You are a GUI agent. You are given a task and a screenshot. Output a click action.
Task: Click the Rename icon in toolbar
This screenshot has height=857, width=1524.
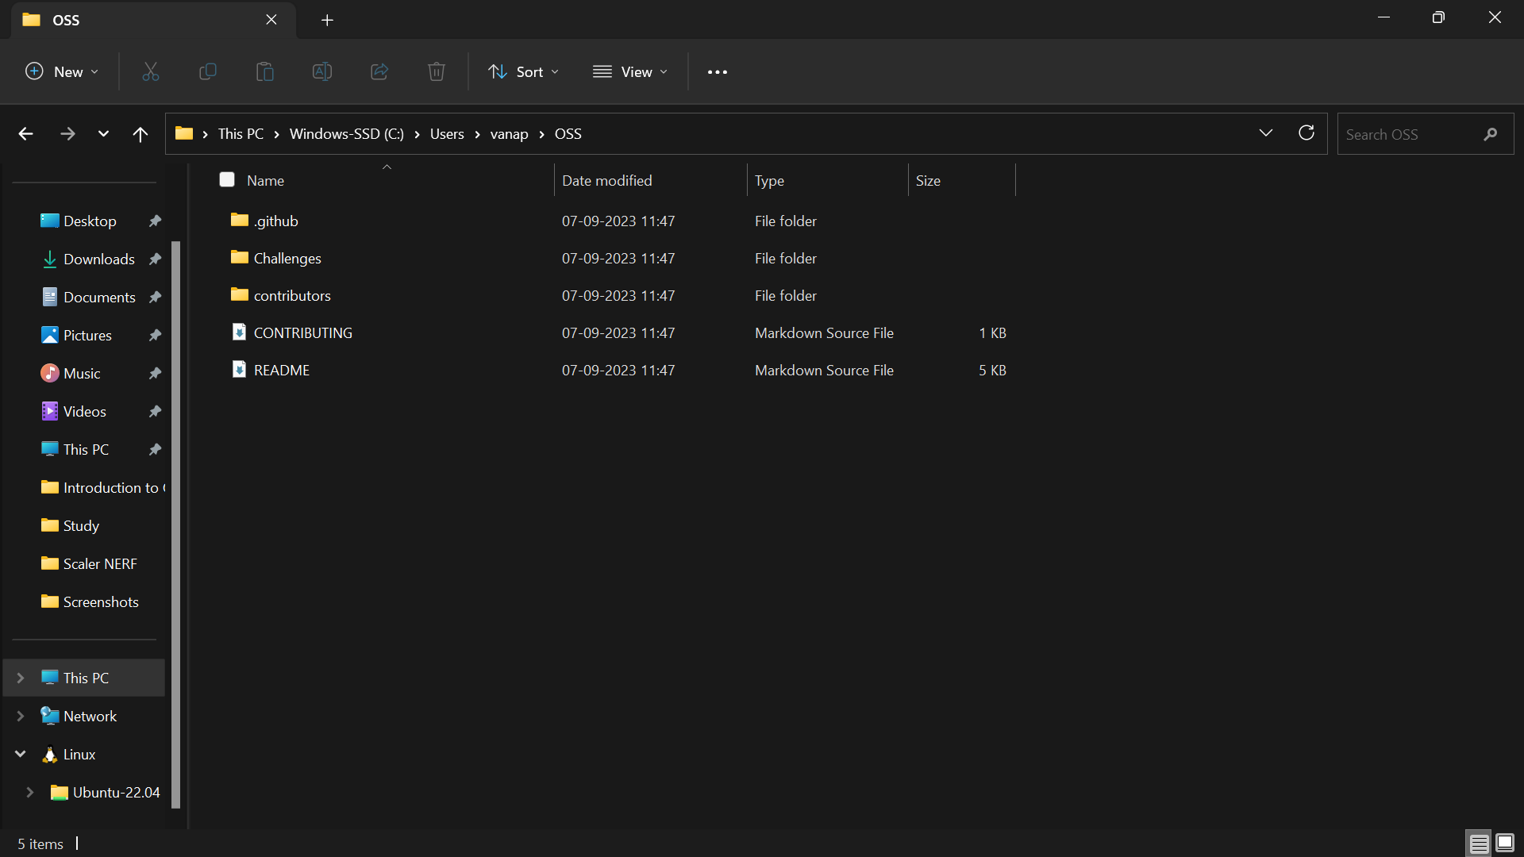[x=322, y=72]
